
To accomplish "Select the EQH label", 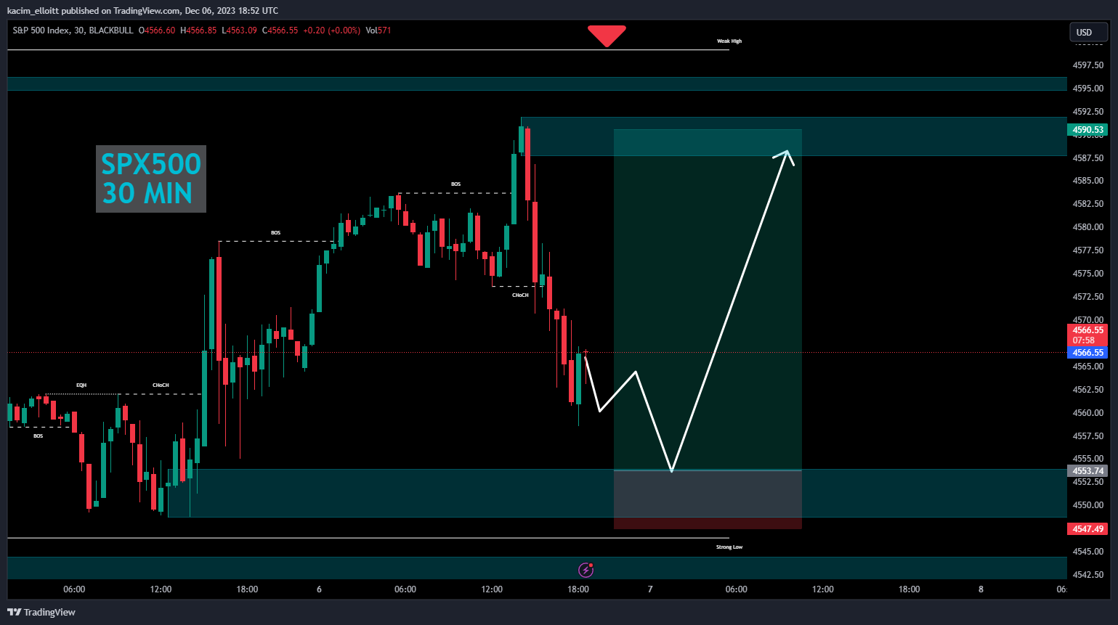I will pos(81,385).
